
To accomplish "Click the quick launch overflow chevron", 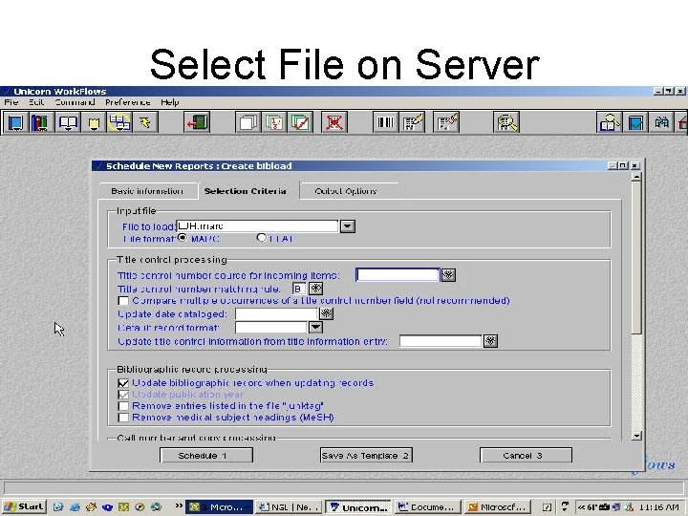I will coord(179,505).
